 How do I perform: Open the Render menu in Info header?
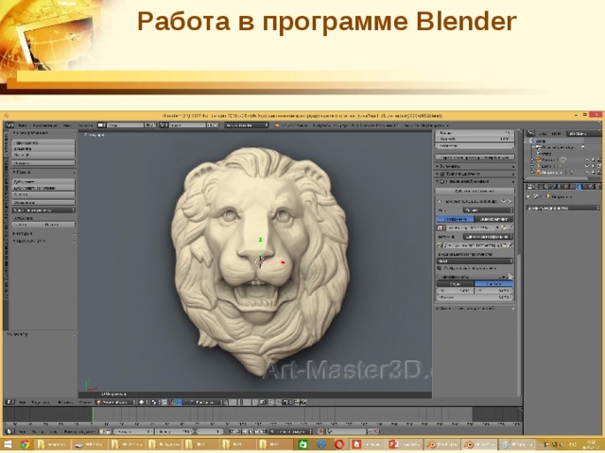(44, 126)
